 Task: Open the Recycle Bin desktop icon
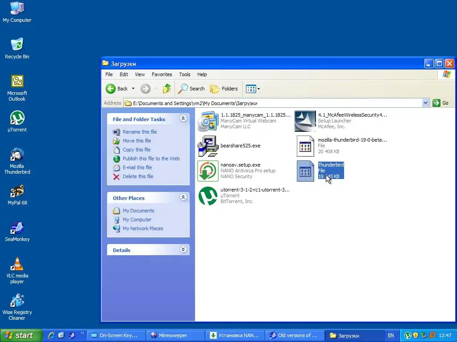click(x=17, y=48)
